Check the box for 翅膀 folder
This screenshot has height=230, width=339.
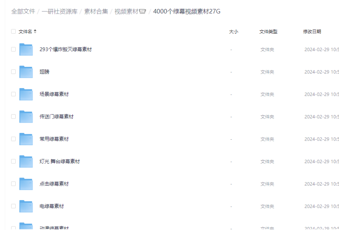tap(13, 72)
